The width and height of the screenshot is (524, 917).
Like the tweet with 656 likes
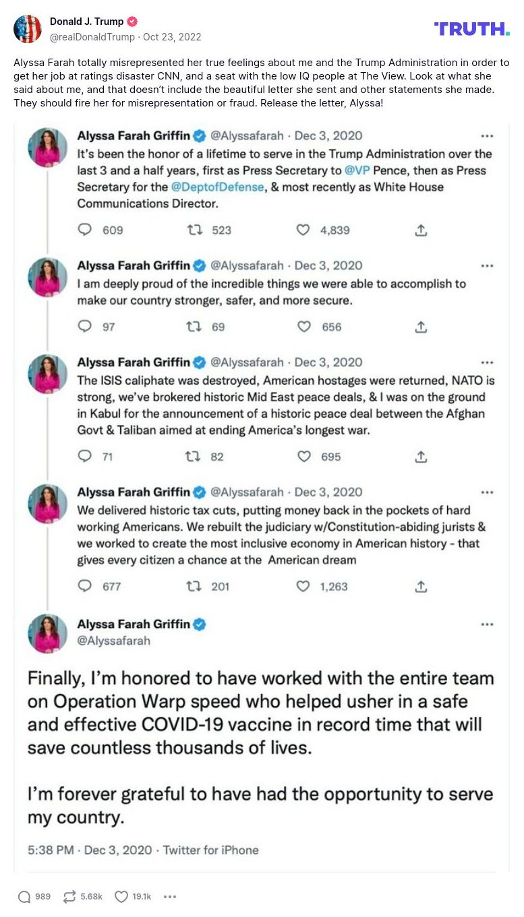coord(304,327)
